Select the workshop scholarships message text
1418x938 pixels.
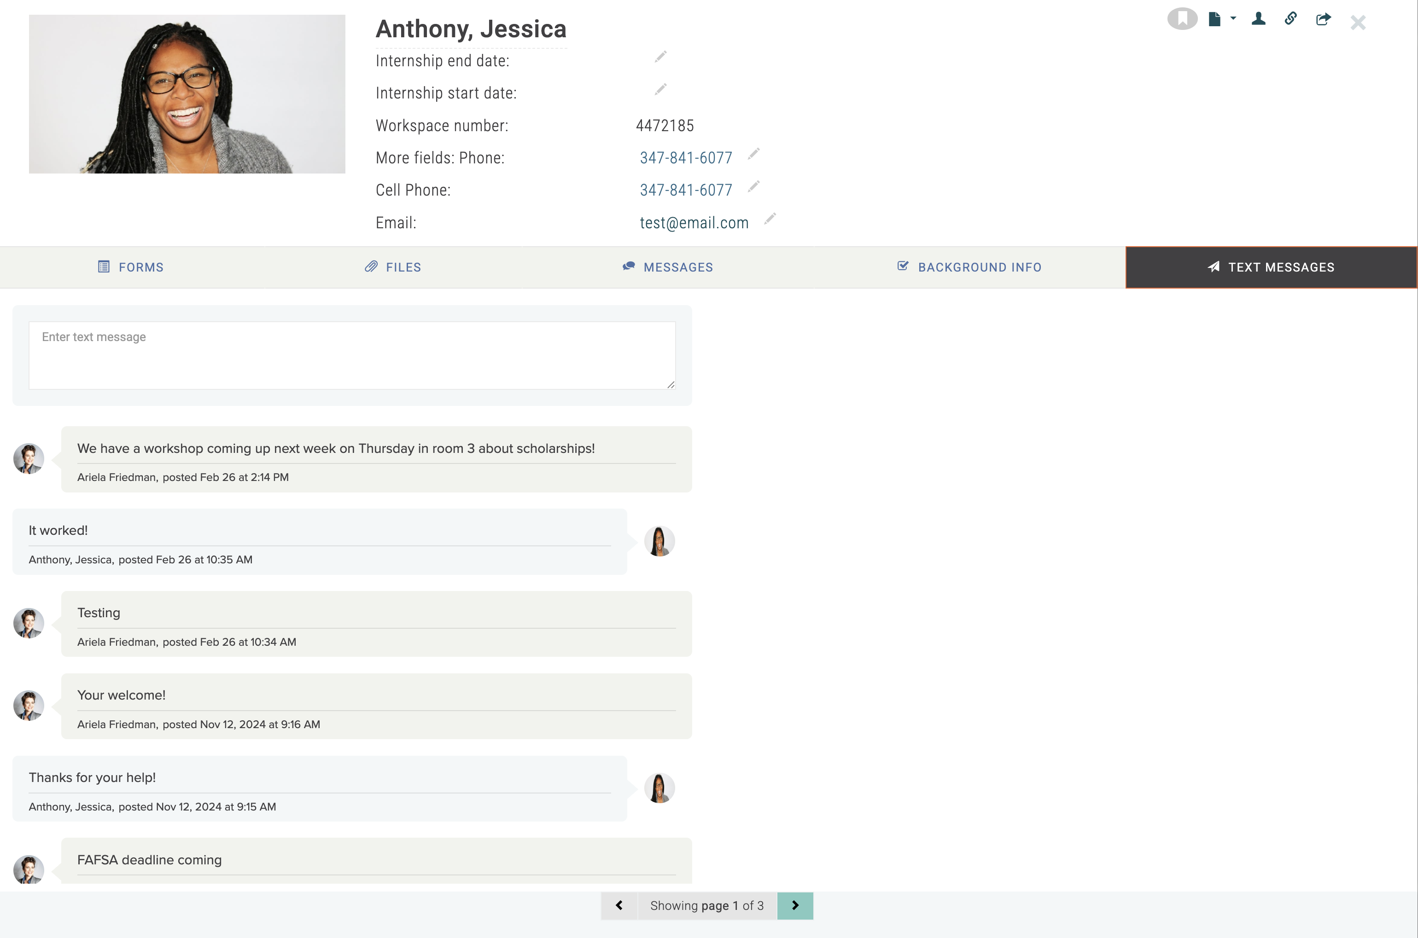pos(336,449)
